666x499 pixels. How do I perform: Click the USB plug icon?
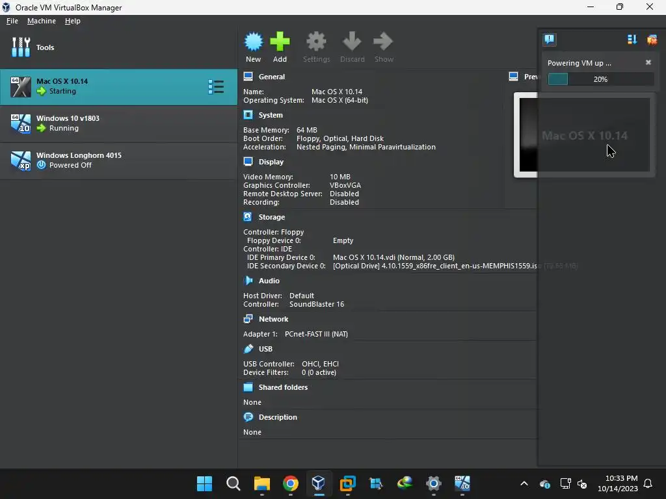click(248, 349)
